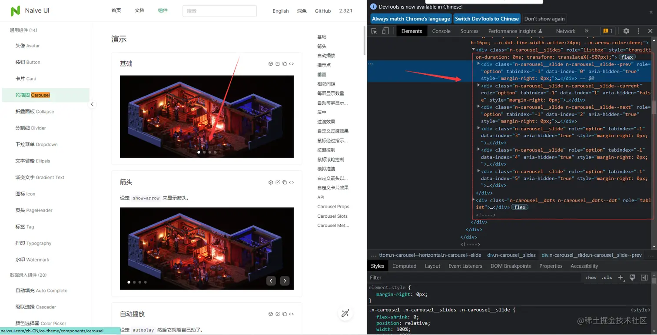Viewport: 657px width, 335px height.
Task: Open DevTools settings gear
Action: tap(626, 31)
